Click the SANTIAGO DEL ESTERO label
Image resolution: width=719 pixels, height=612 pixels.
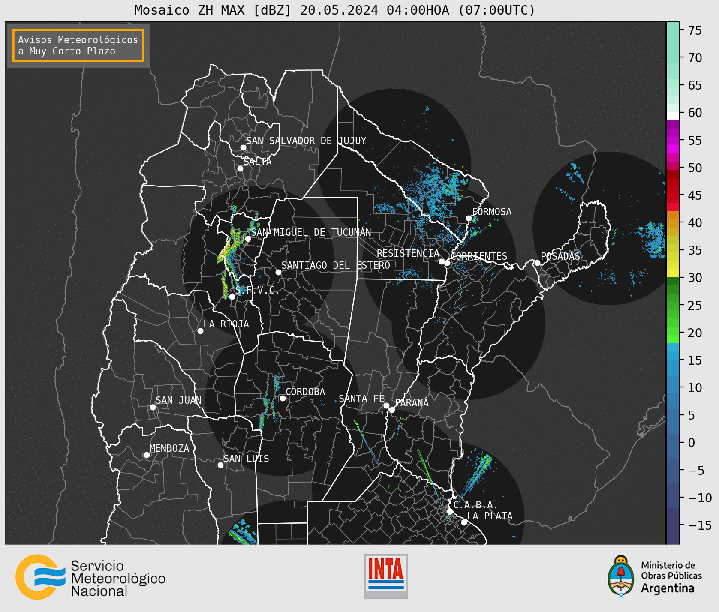click(336, 265)
